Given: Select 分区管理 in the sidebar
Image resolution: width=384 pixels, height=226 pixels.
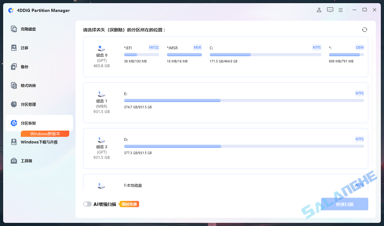Looking at the screenshot, I should [x=13, y=104].
